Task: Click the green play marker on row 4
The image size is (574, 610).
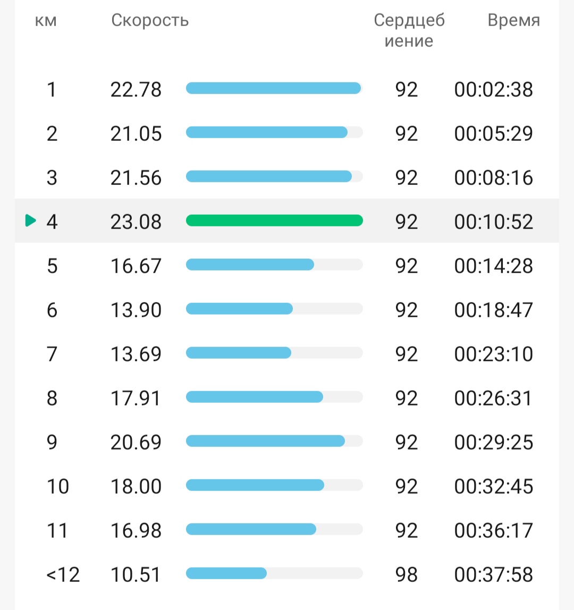Action: 30,220
